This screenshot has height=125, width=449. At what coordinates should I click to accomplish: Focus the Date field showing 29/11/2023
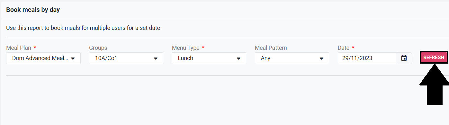point(367,58)
